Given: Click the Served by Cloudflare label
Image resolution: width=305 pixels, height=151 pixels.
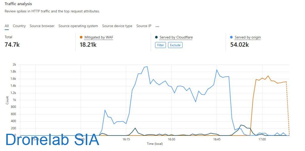Looking at the screenshot, I should (176, 37).
